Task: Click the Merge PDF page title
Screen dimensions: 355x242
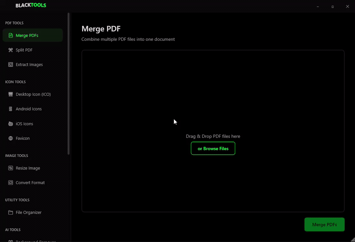Action: click(x=101, y=29)
